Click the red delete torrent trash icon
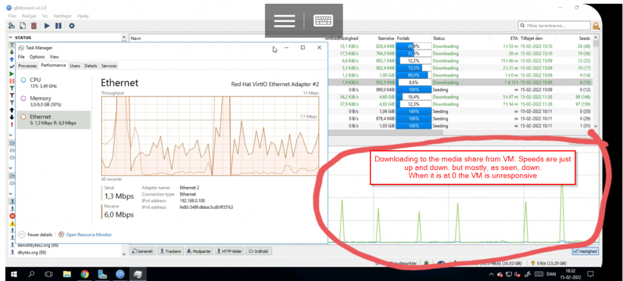This screenshot has width=623, height=281. coord(34,26)
